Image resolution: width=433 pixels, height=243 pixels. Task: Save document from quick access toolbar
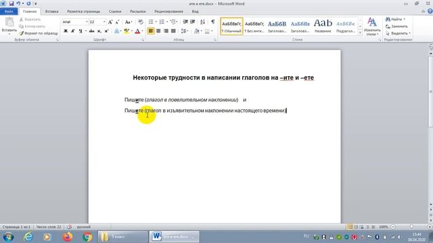[x=12, y=3]
